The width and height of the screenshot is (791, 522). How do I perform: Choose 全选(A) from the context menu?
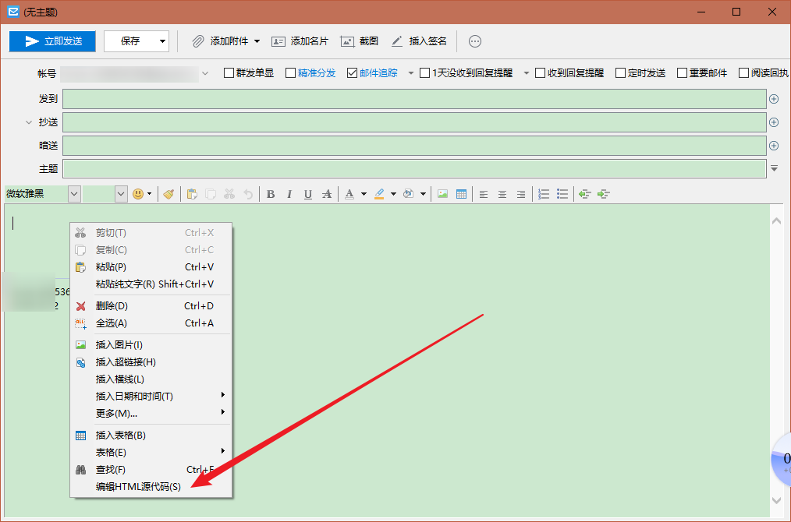(151, 323)
